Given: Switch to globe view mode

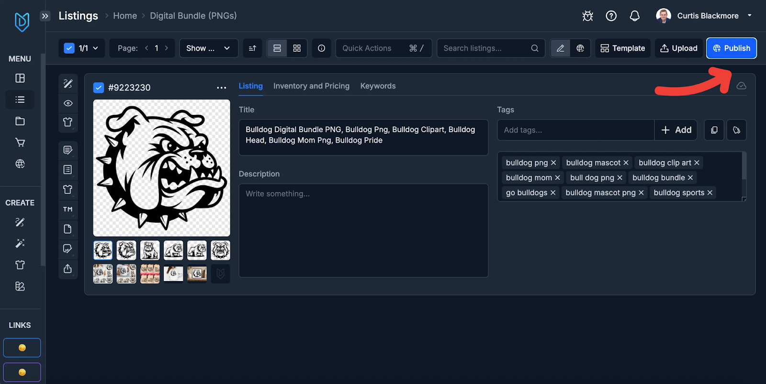Looking at the screenshot, I should pyautogui.click(x=580, y=48).
